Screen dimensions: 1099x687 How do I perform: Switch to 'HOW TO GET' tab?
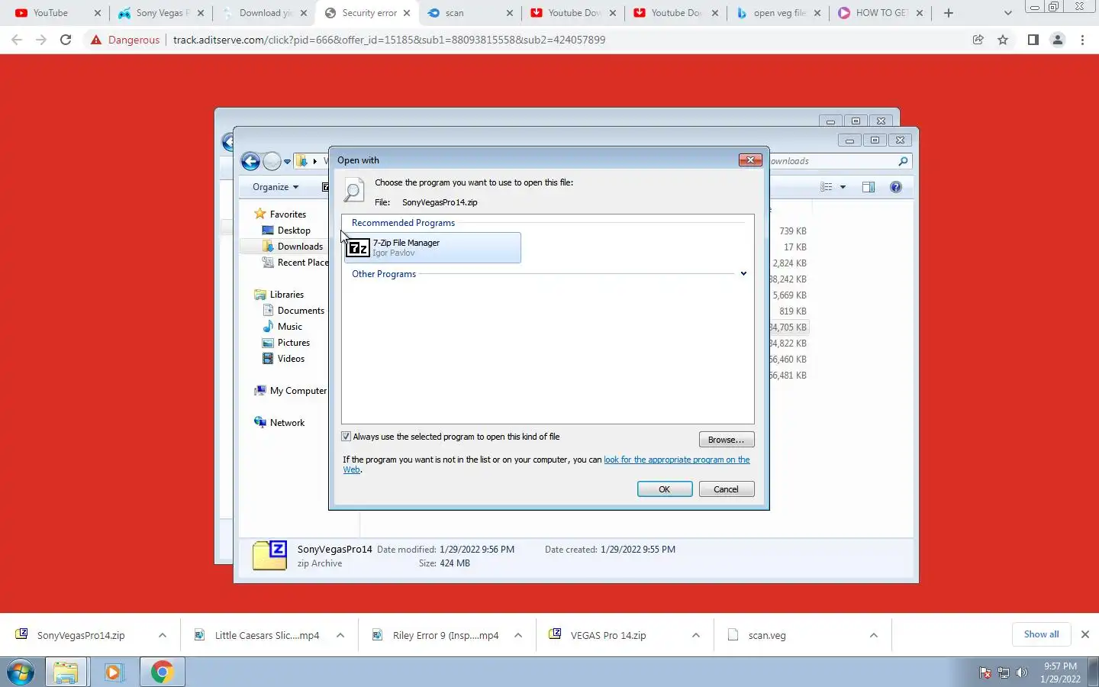pos(881,13)
